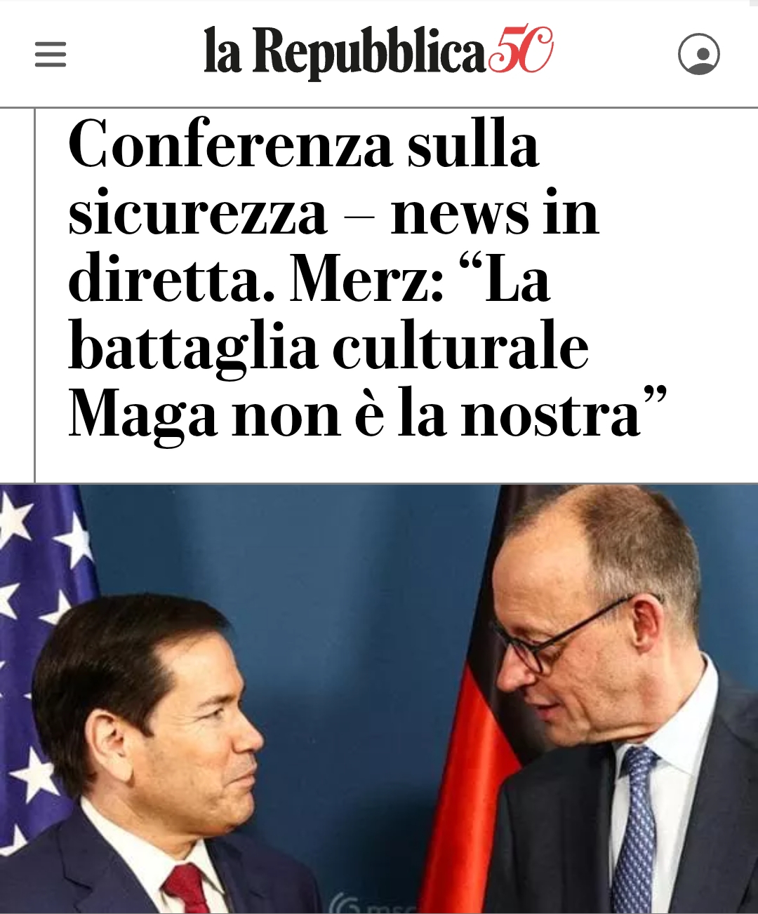The height and width of the screenshot is (914, 758).
Task: Click 'battaglia culturale' headline text
Action: pos(328,347)
